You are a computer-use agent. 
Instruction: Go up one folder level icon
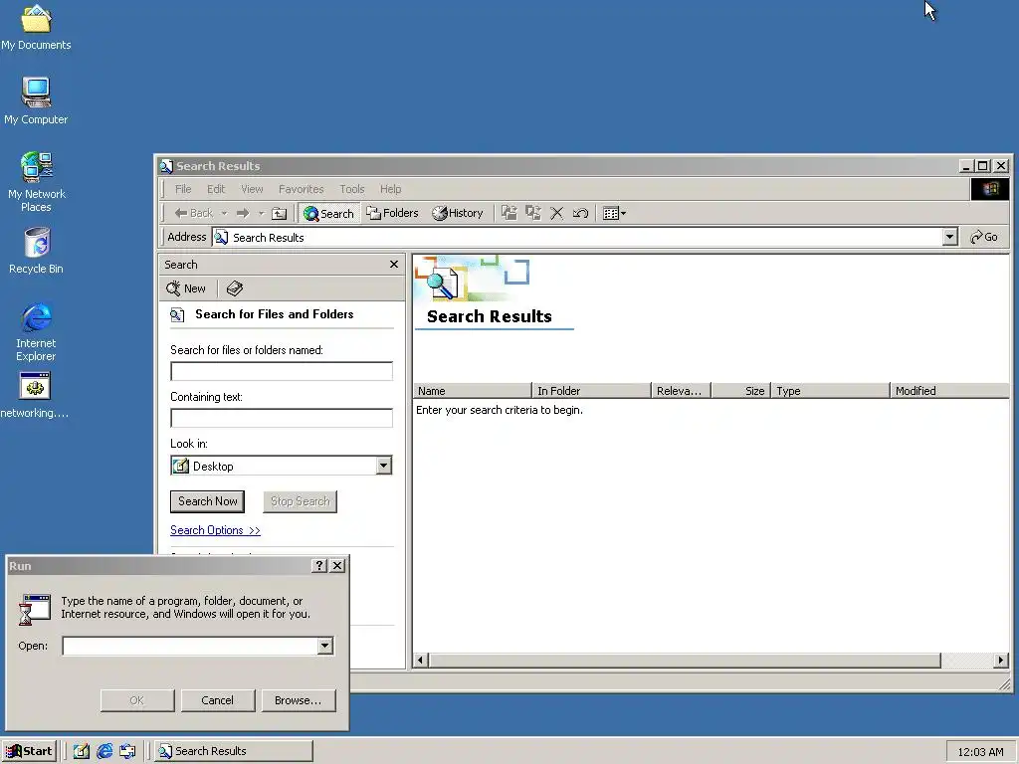279,213
